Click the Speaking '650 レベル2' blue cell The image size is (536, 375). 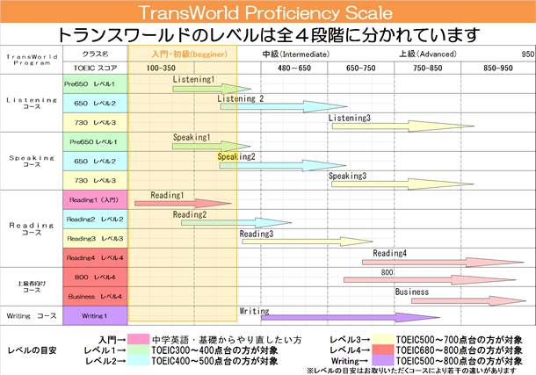(x=96, y=162)
